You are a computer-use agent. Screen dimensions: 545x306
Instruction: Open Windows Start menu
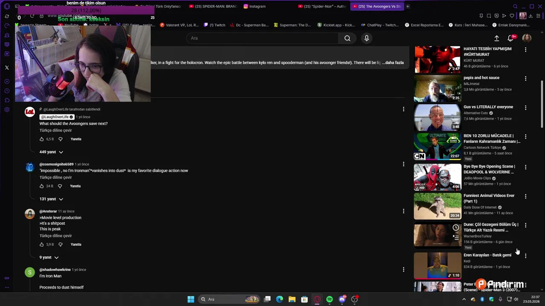tap(191, 299)
